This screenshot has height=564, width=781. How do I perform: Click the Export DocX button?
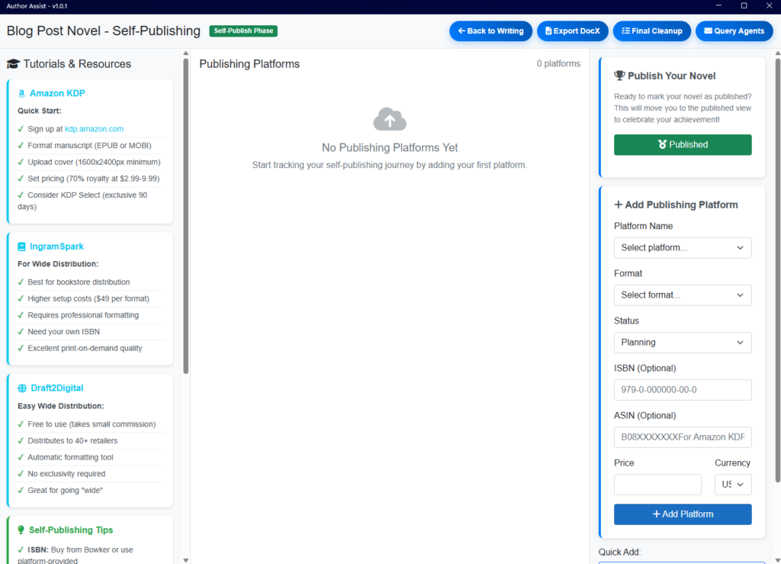coord(572,31)
